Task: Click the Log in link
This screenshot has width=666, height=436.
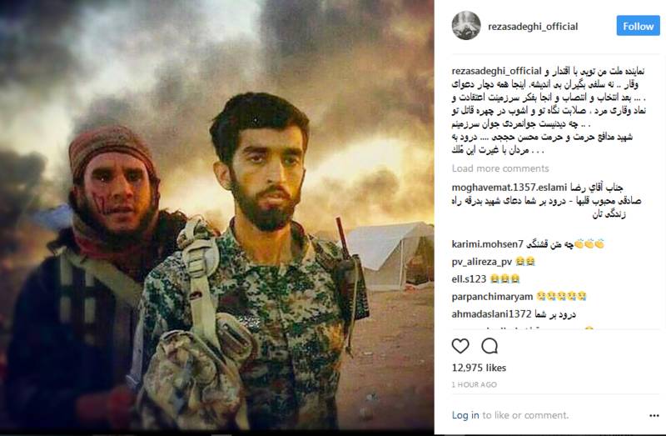Action: coord(465,415)
